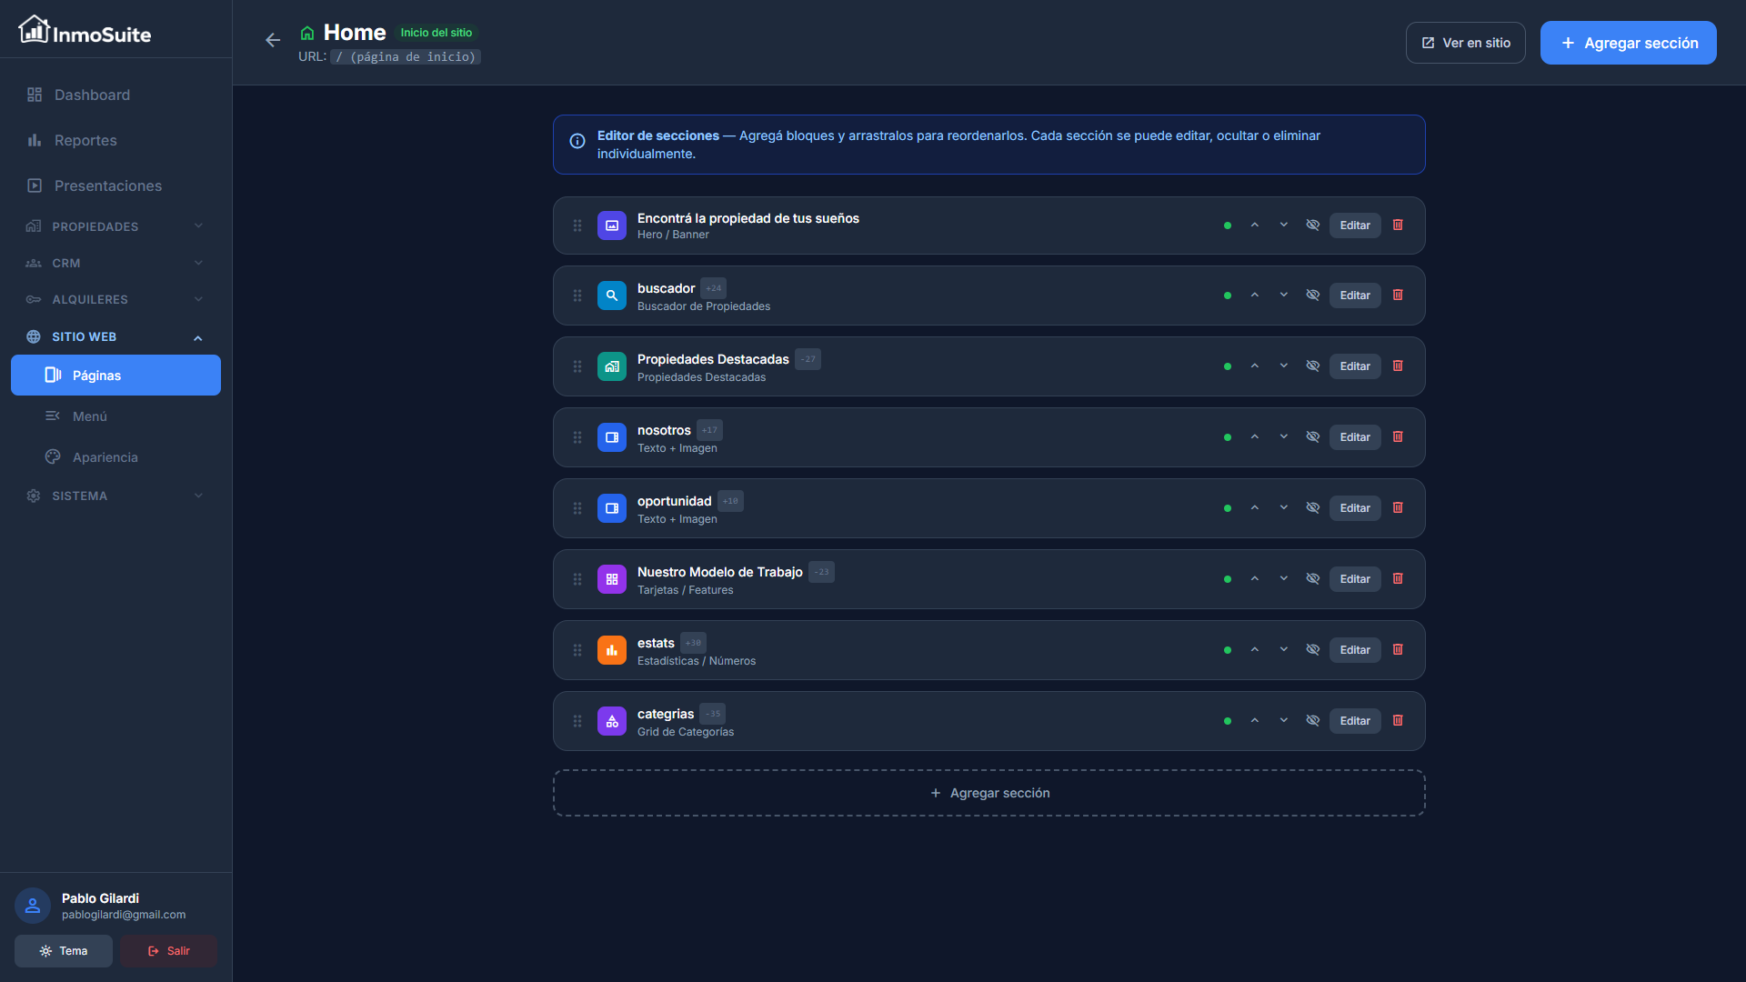1746x982 pixels.
Task: Move oportunidad section down with arrow
Action: pos(1283,508)
